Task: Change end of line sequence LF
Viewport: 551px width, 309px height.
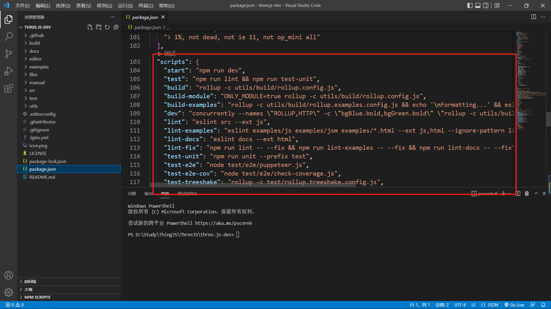Action: coord(474,305)
